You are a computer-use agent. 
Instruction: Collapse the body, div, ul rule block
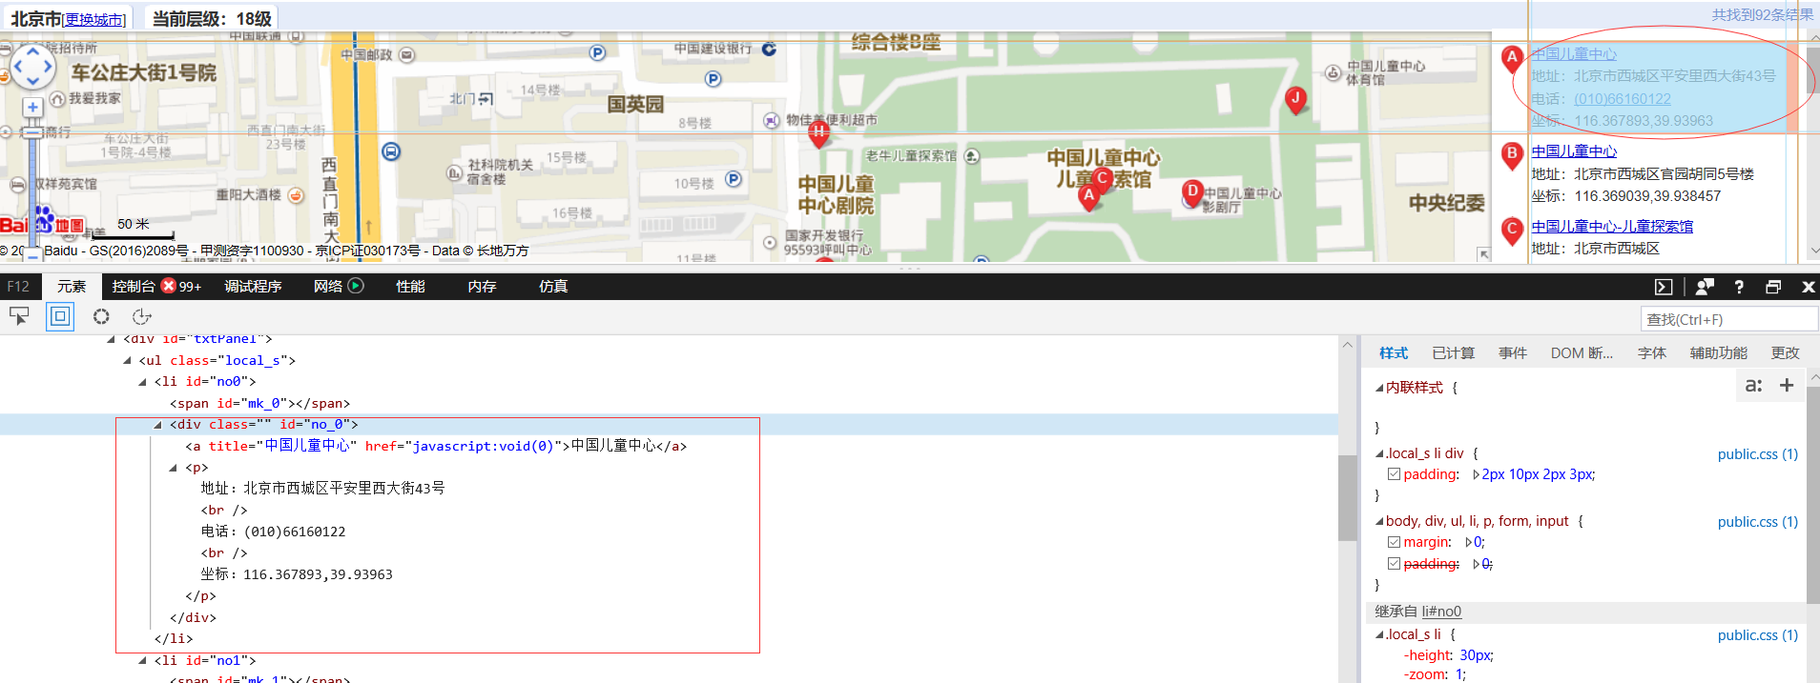pyautogui.click(x=1379, y=522)
